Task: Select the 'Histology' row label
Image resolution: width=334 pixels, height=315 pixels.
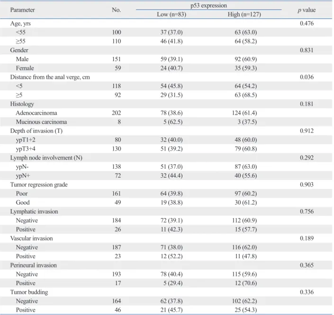Action: pyautogui.click(x=22, y=104)
